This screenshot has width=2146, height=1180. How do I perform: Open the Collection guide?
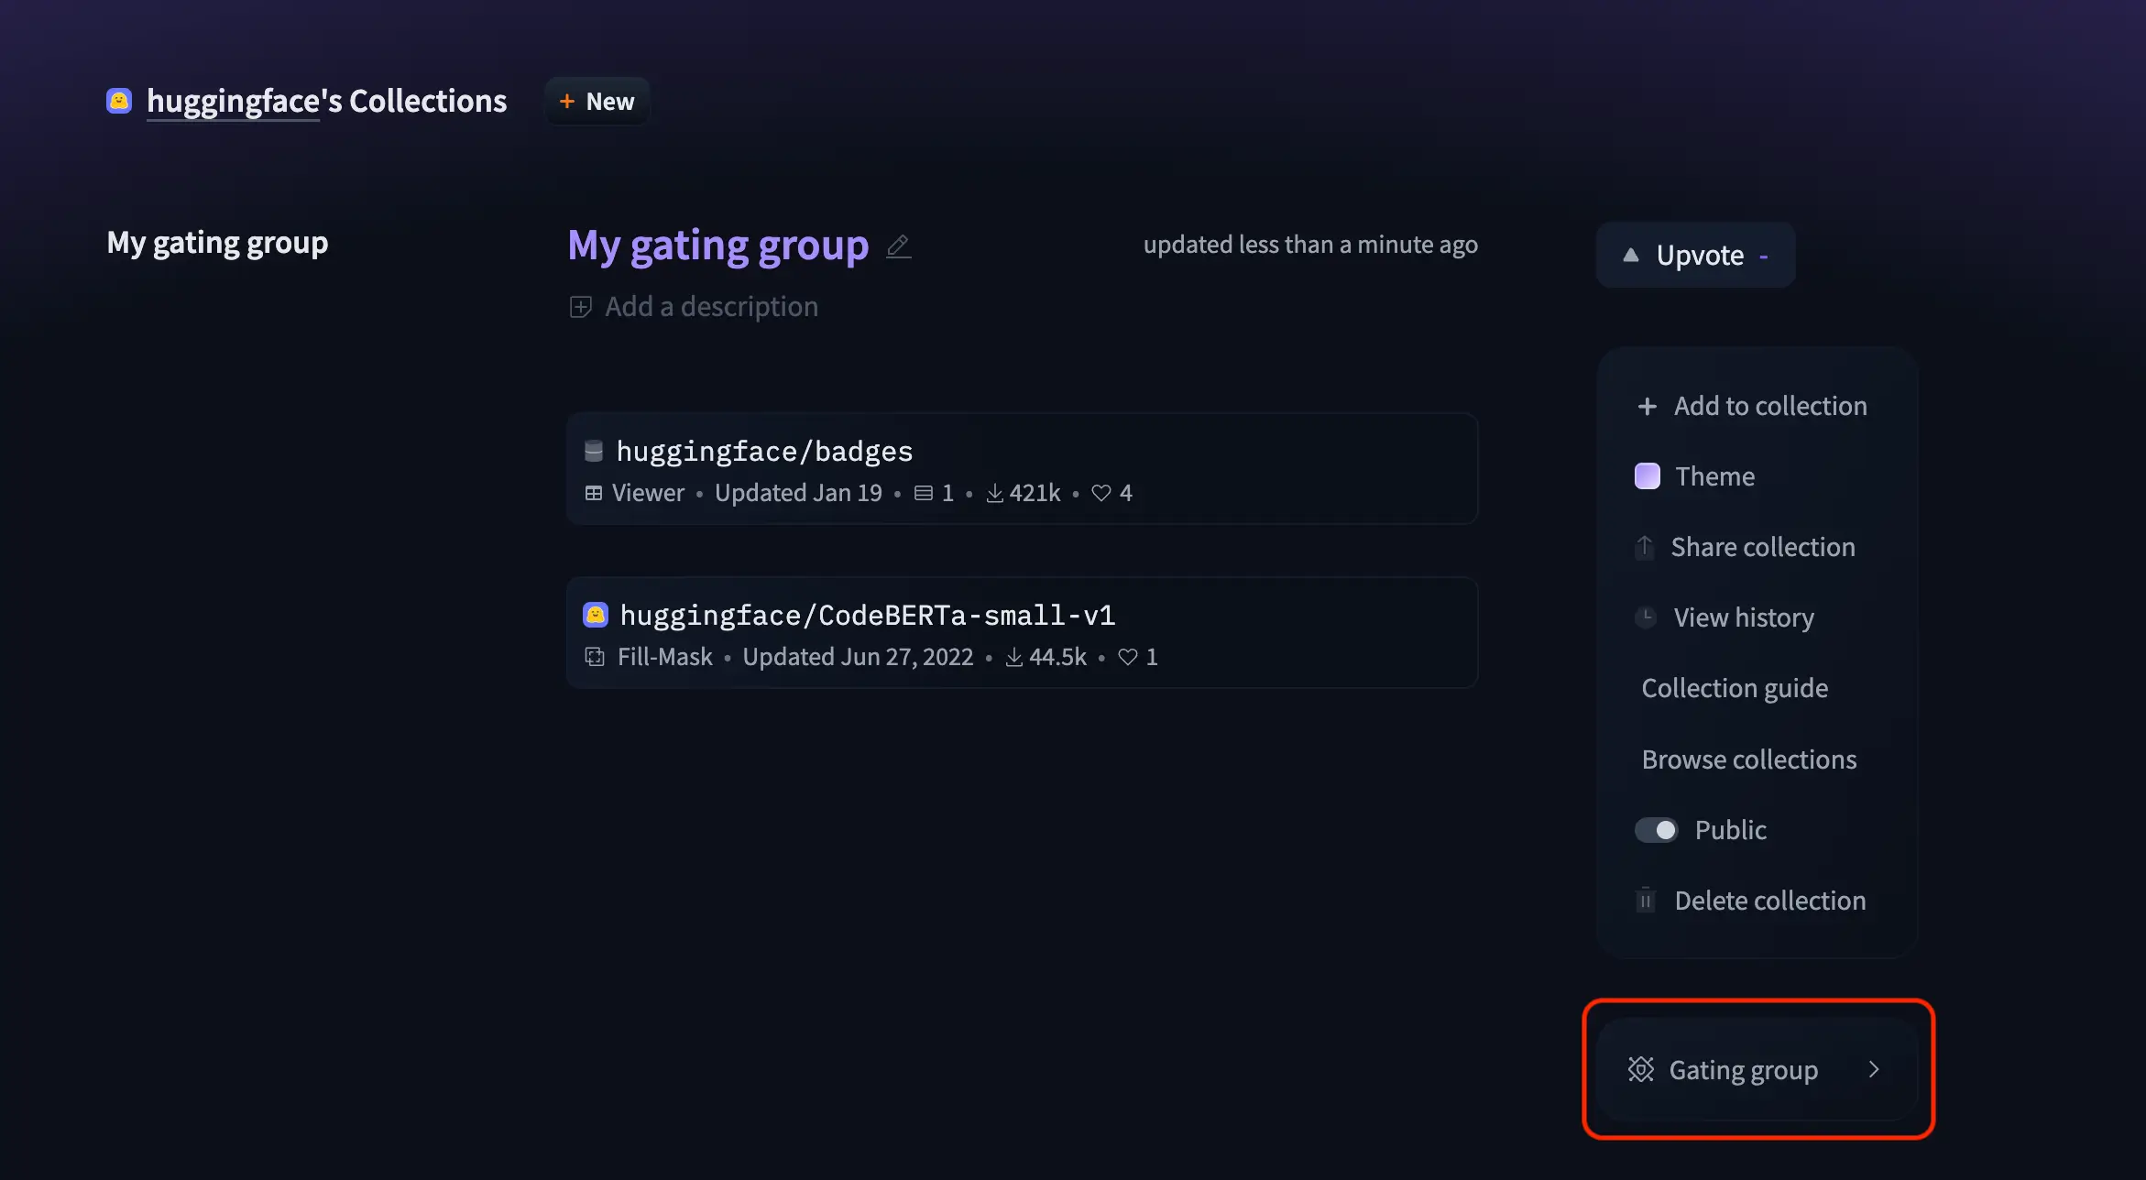(1734, 687)
